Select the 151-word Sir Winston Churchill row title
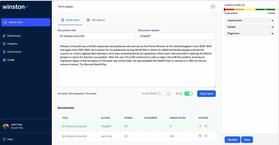The height and width of the screenshot is (145, 279). tap(74, 136)
